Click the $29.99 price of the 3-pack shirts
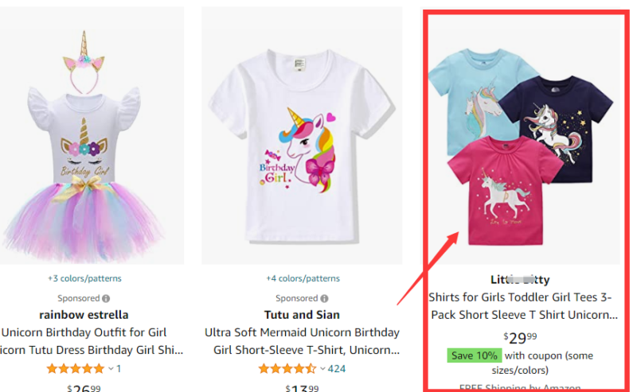The width and height of the screenshot is (637, 392). 520,337
